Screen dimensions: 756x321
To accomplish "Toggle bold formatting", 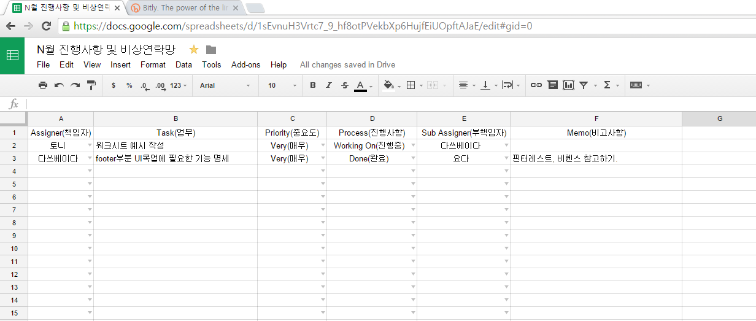I will 313,85.
